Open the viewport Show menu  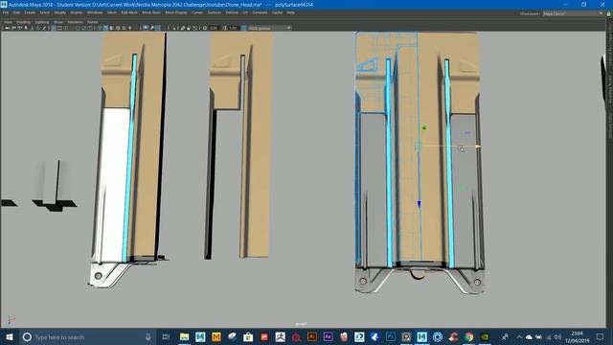tap(57, 22)
